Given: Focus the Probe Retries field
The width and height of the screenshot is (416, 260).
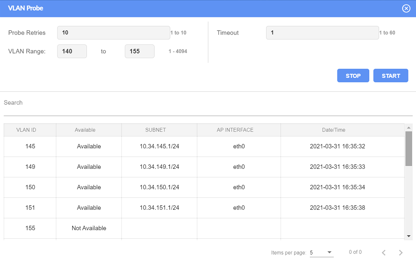Looking at the screenshot, I should coord(113,33).
